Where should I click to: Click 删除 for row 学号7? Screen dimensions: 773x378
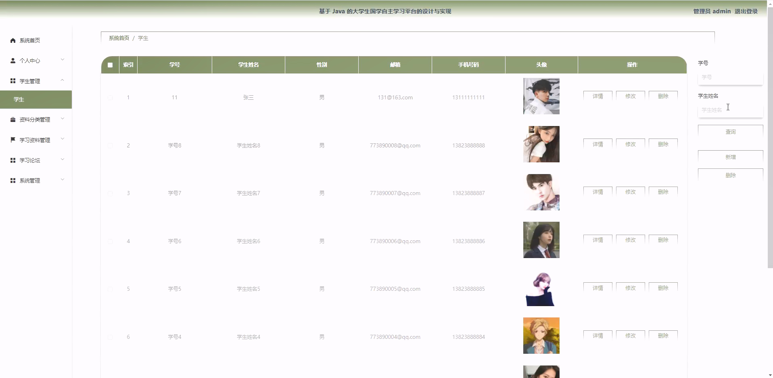click(663, 192)
